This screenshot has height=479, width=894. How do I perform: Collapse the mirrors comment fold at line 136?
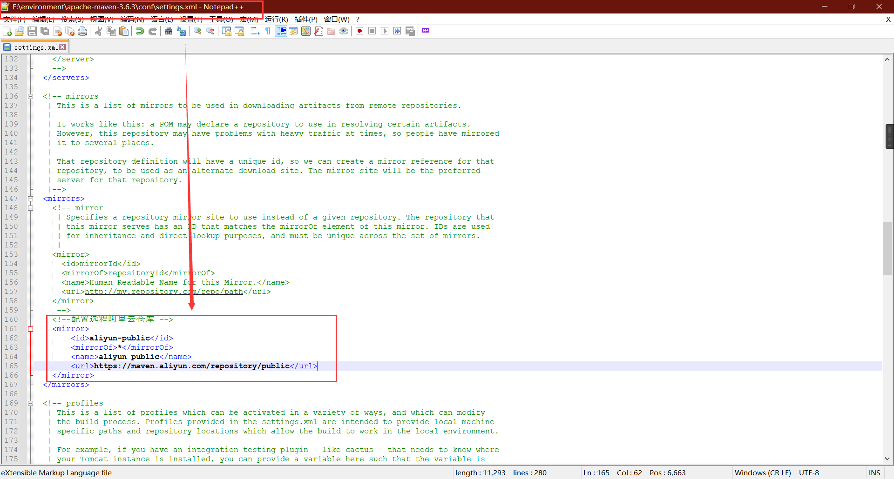pos(31,96)
